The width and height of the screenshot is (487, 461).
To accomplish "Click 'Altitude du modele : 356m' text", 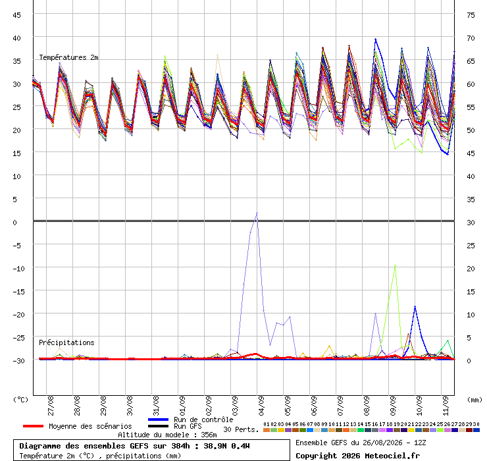I will [167, 435].
